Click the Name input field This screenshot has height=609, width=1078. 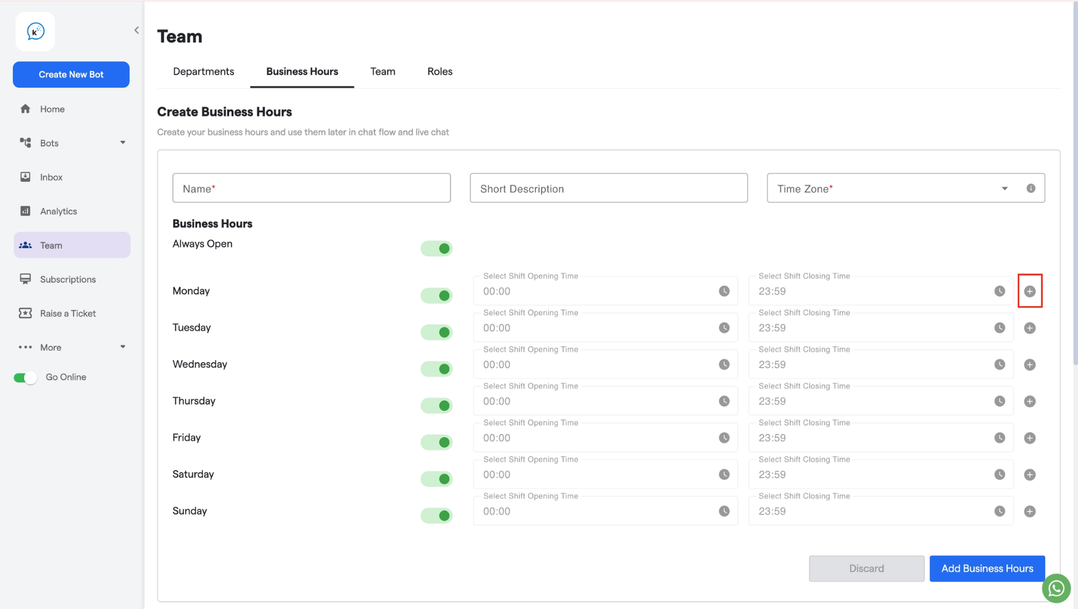tap(312, 188)
